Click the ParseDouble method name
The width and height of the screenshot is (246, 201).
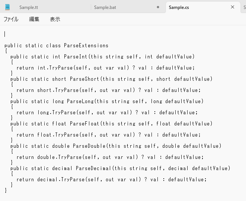[x=89, y=146]
